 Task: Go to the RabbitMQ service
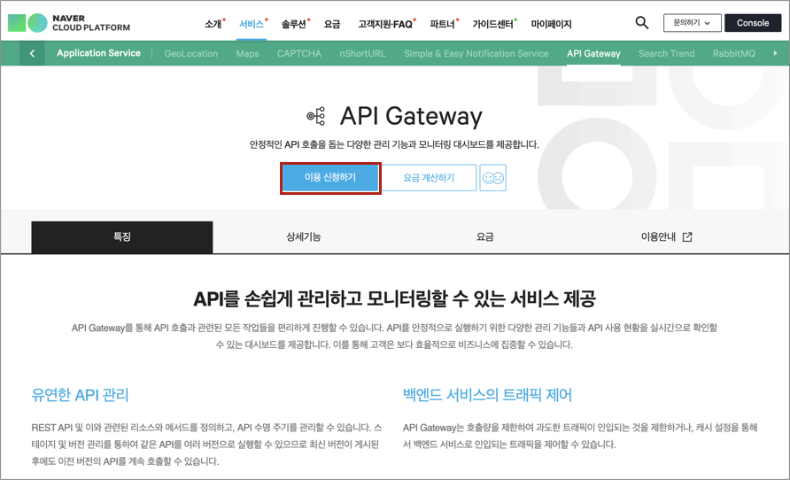(x=733, y=53)
